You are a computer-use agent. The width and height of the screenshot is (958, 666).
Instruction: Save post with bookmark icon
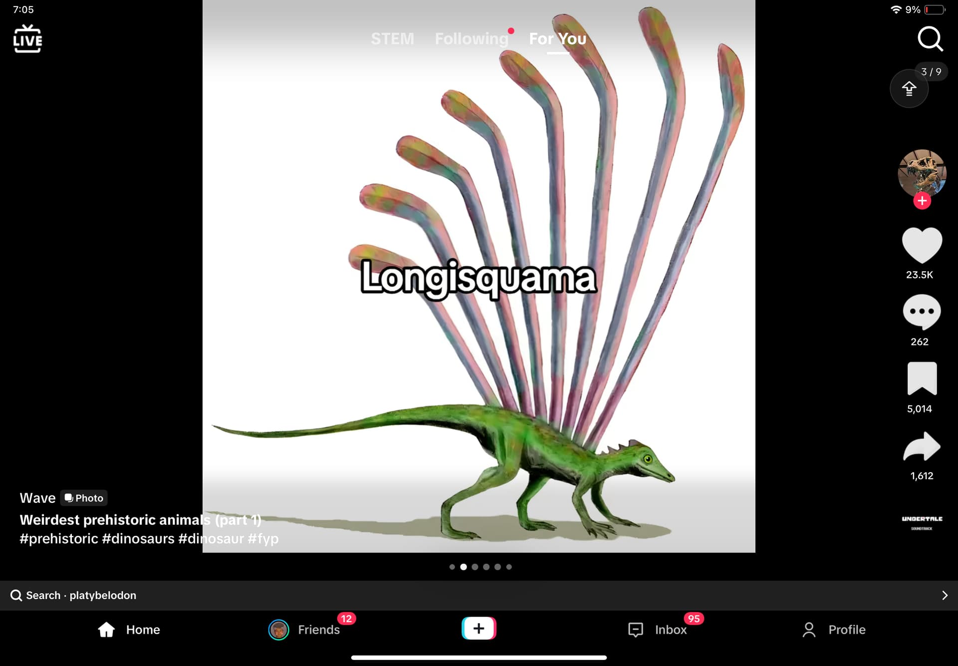point(922,378)
